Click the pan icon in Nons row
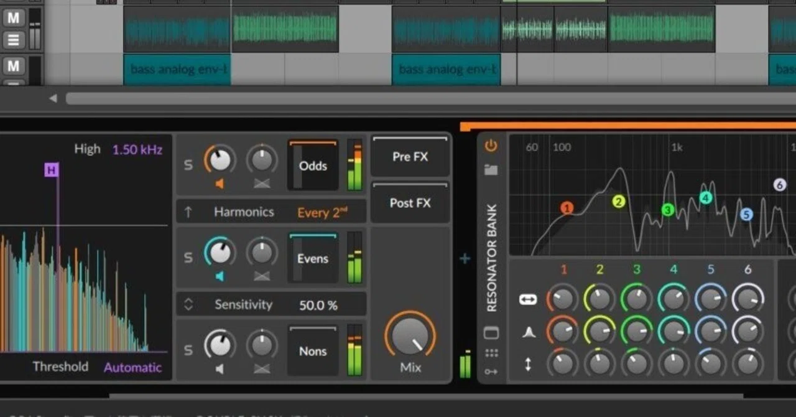796x417 pixels. pos(262,368)
